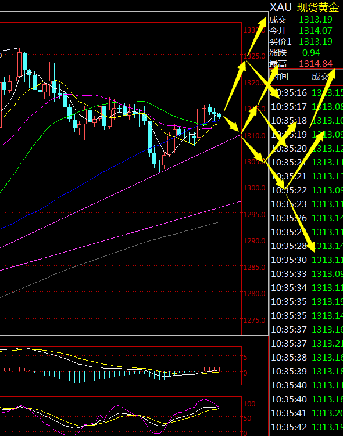Click the 买价1 bid price value
343x436 pixels.
click(x=316, y=42)
